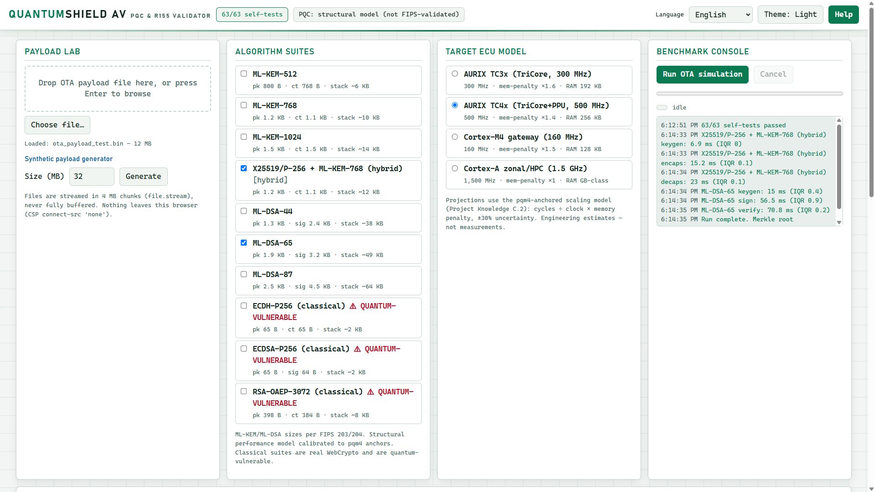Click the OTA payload drop zone
Image resolution: width=874 pixels, height=492 pixels.
118,89
